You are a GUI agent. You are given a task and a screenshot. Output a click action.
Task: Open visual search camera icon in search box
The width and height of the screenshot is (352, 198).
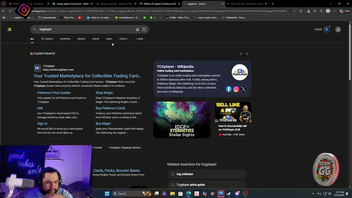pyautogui.click(x=144, y=29)
